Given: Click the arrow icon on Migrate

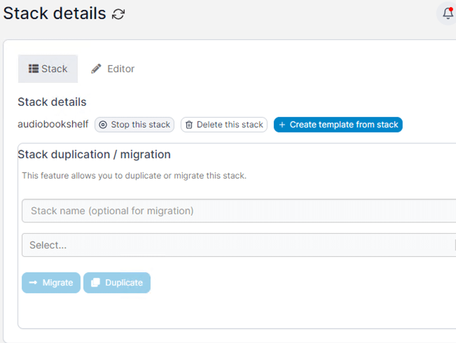Looking at the screenshot, I should tap(33, 283).
